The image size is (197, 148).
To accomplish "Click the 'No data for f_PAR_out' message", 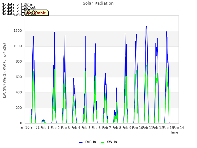I will click(19, 10).
